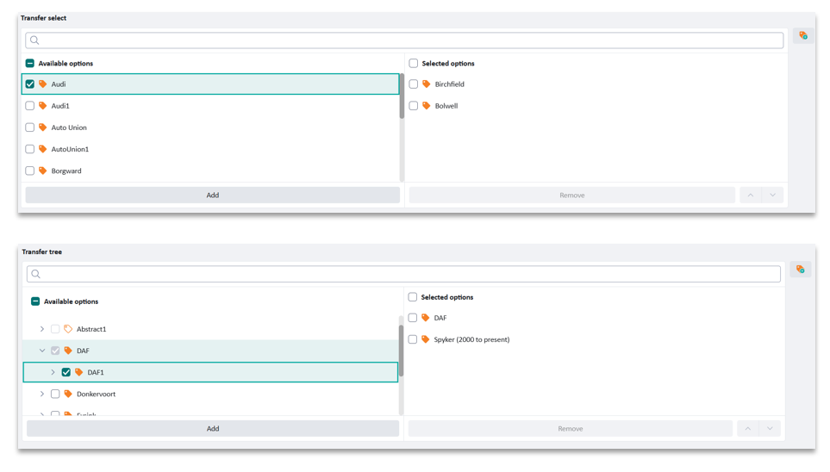
Task: Collapse the DAF tree node
Action: click(42, 351)
